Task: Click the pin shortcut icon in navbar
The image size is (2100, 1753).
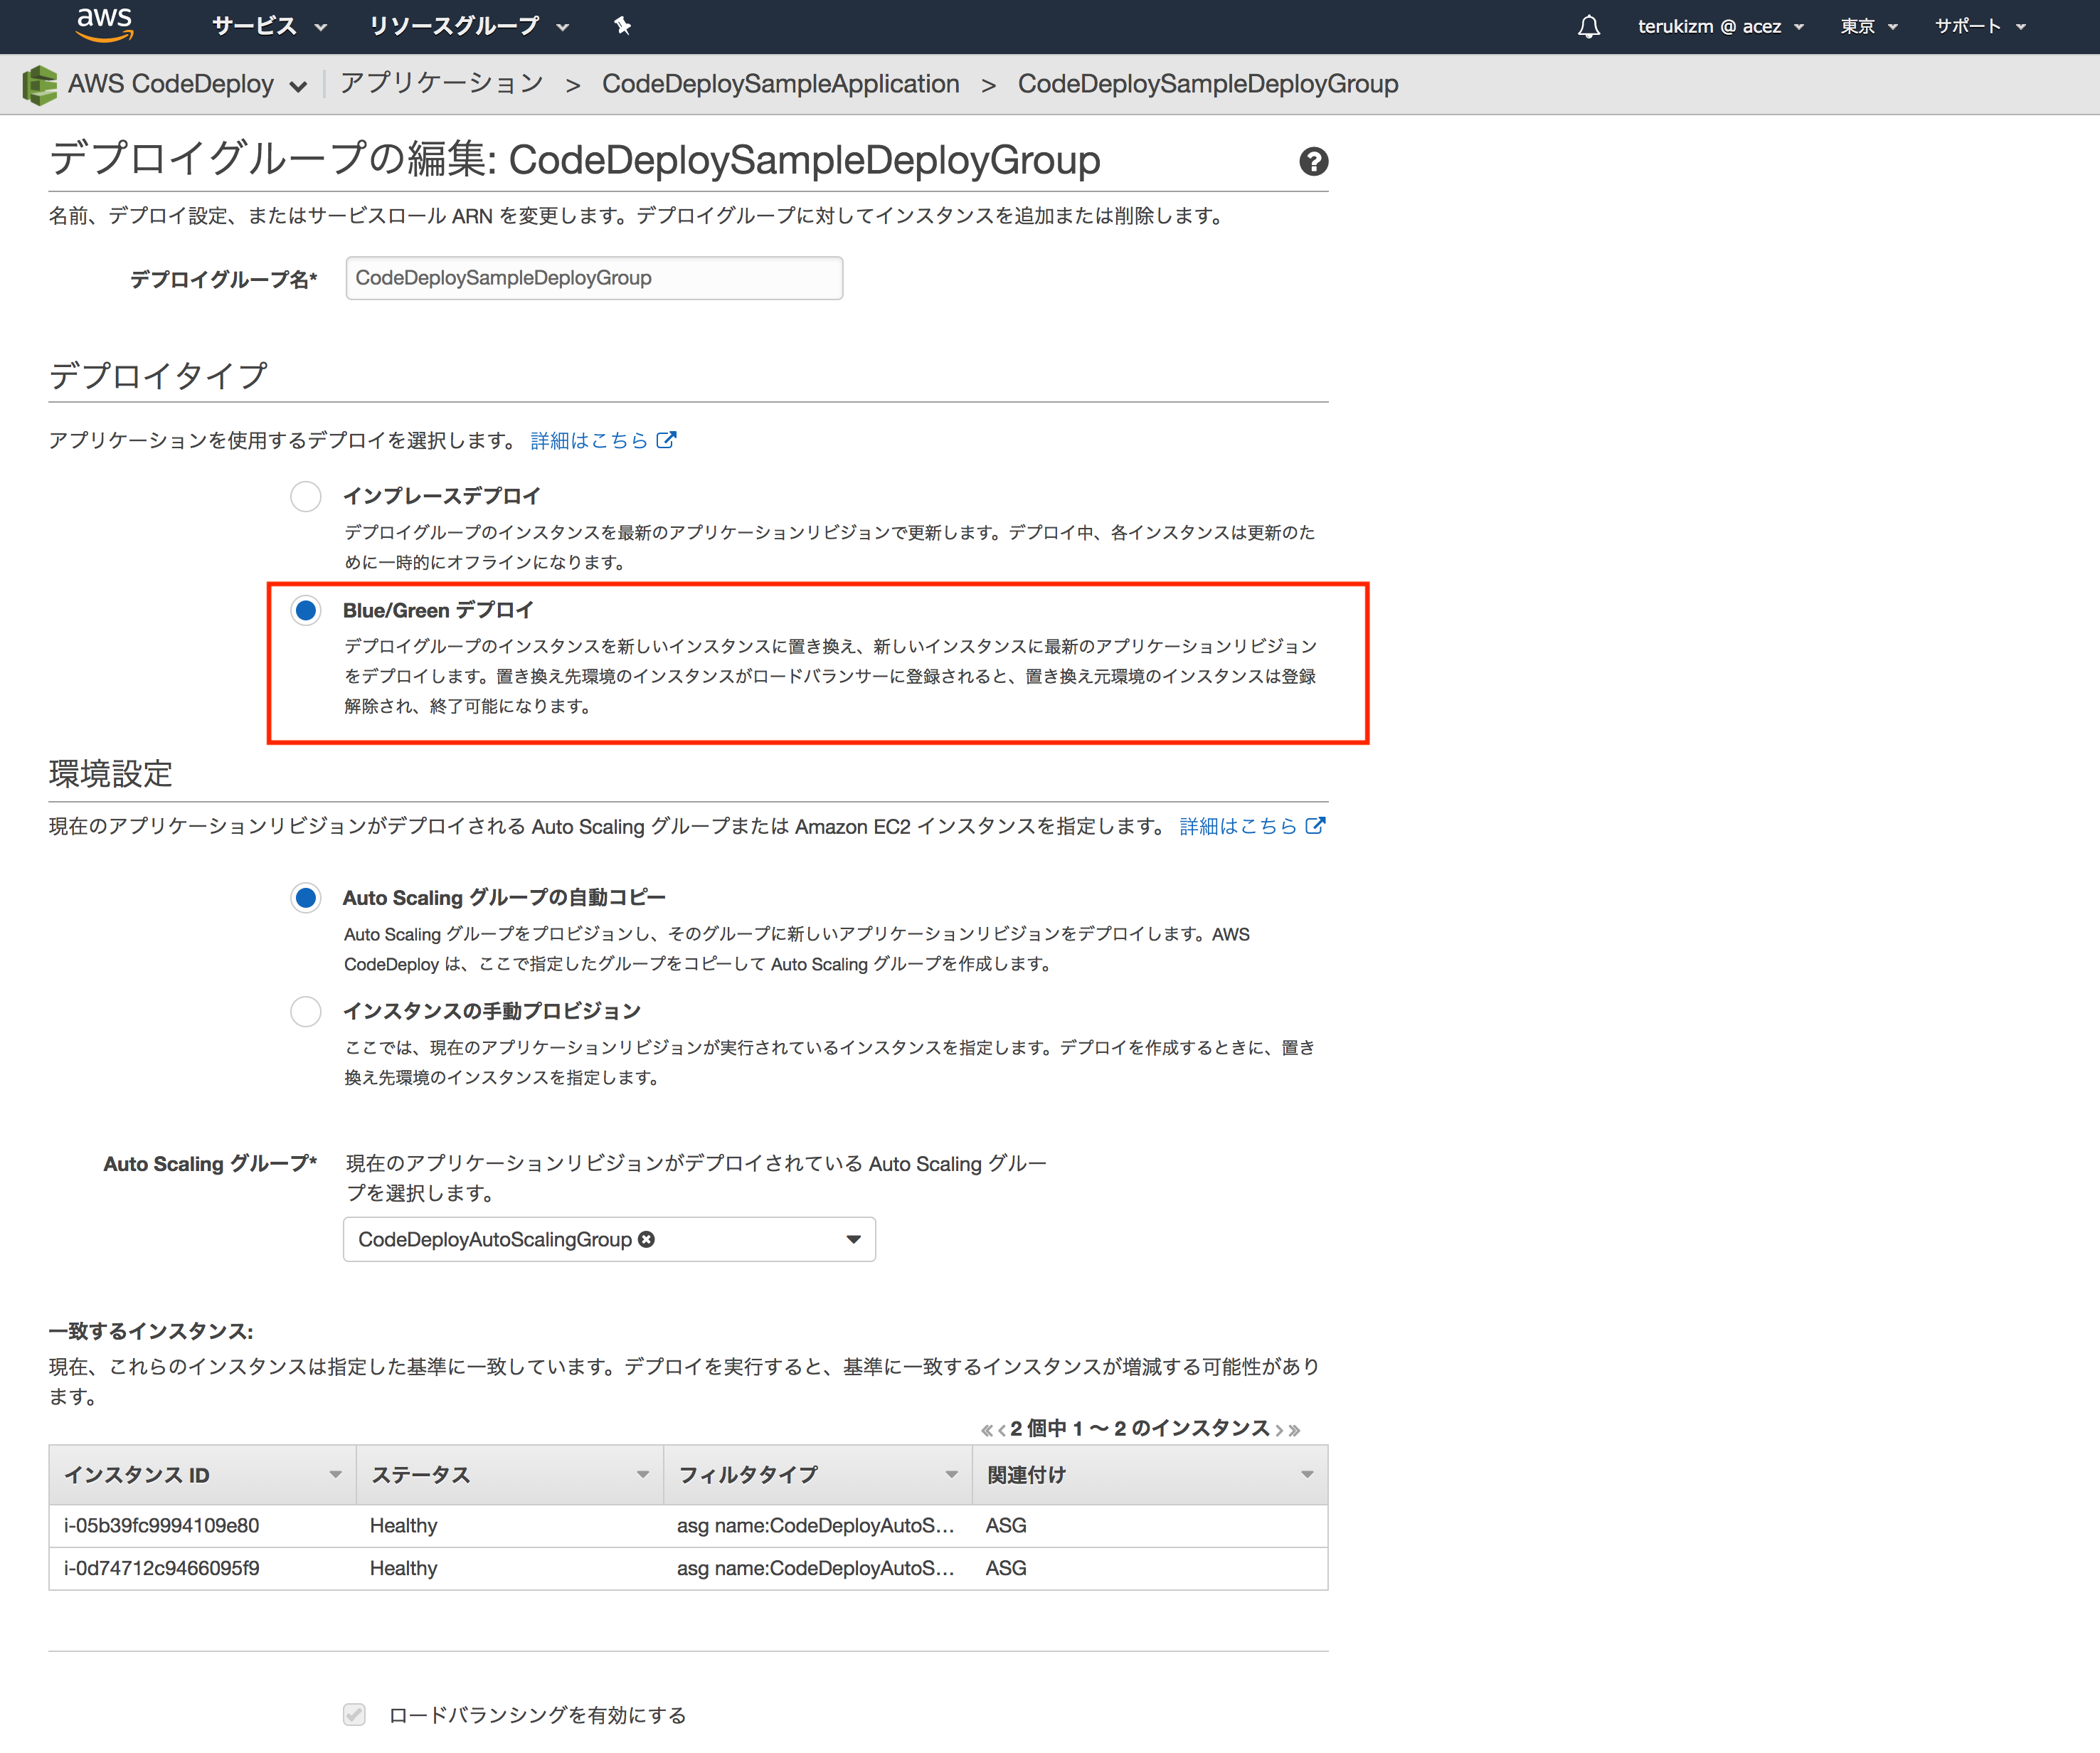Action: [x=623, y=26]
